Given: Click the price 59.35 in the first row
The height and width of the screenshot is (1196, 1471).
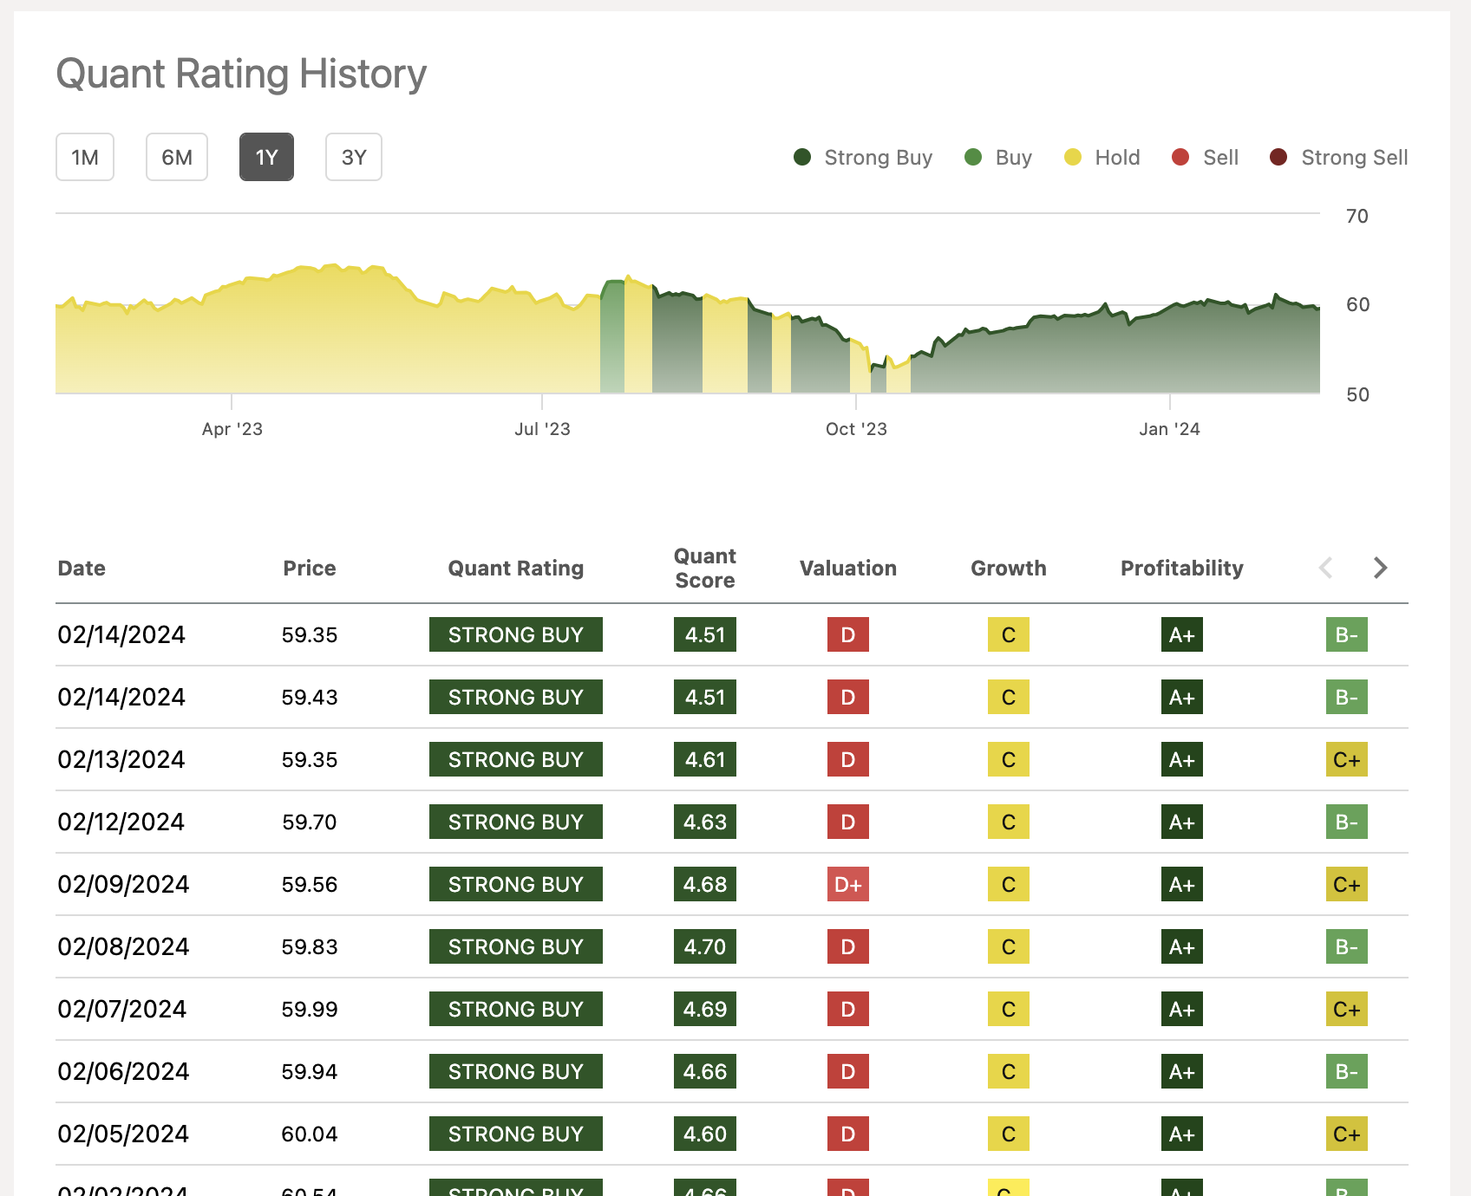Looking at the screenshot, I should (310, 634).
